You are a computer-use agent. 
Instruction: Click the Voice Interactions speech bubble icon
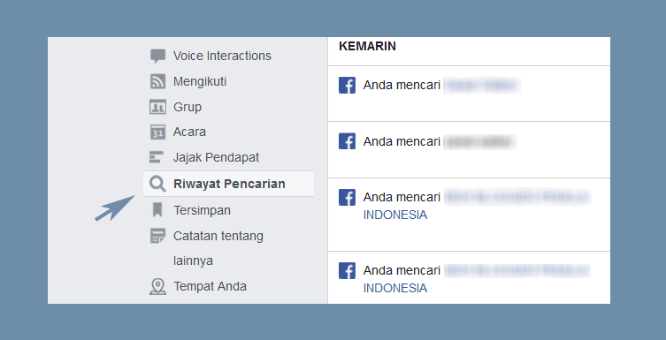coord(157,56)
